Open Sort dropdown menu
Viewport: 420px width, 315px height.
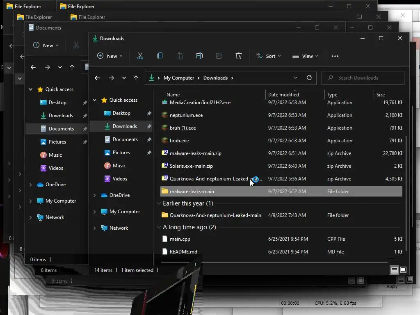[x=268, y=56]
